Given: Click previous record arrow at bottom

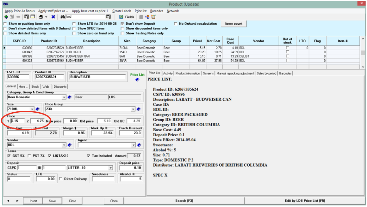Looking at the screenshot, I should [x=8, y=201].
